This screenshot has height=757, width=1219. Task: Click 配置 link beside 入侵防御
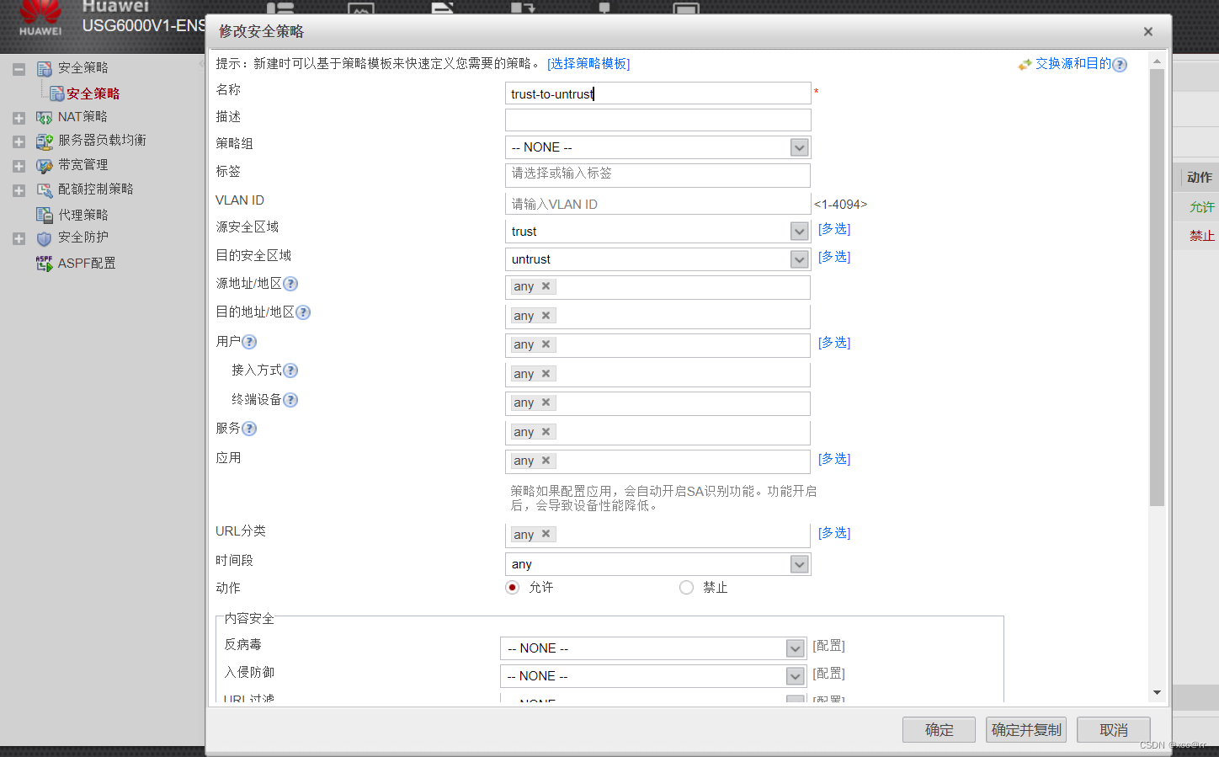[828, 674]
